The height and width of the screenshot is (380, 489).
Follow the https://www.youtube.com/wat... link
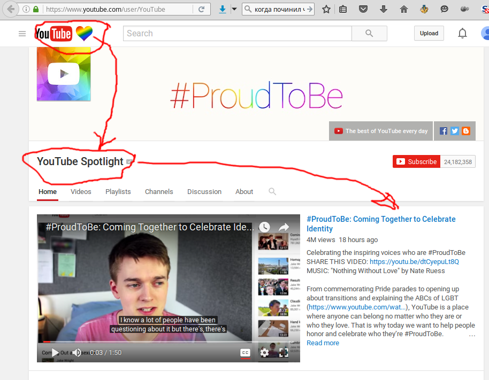click(357, 307)
